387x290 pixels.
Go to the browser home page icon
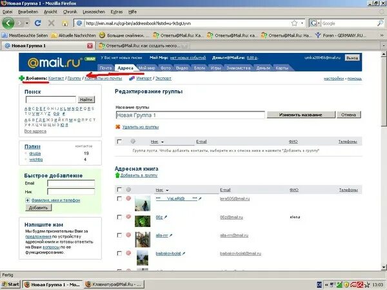64,23
